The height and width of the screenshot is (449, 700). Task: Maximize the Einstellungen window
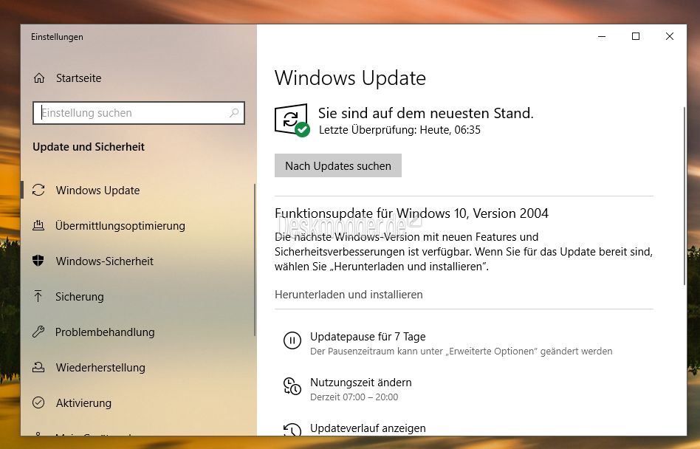[x=636, y=37]
